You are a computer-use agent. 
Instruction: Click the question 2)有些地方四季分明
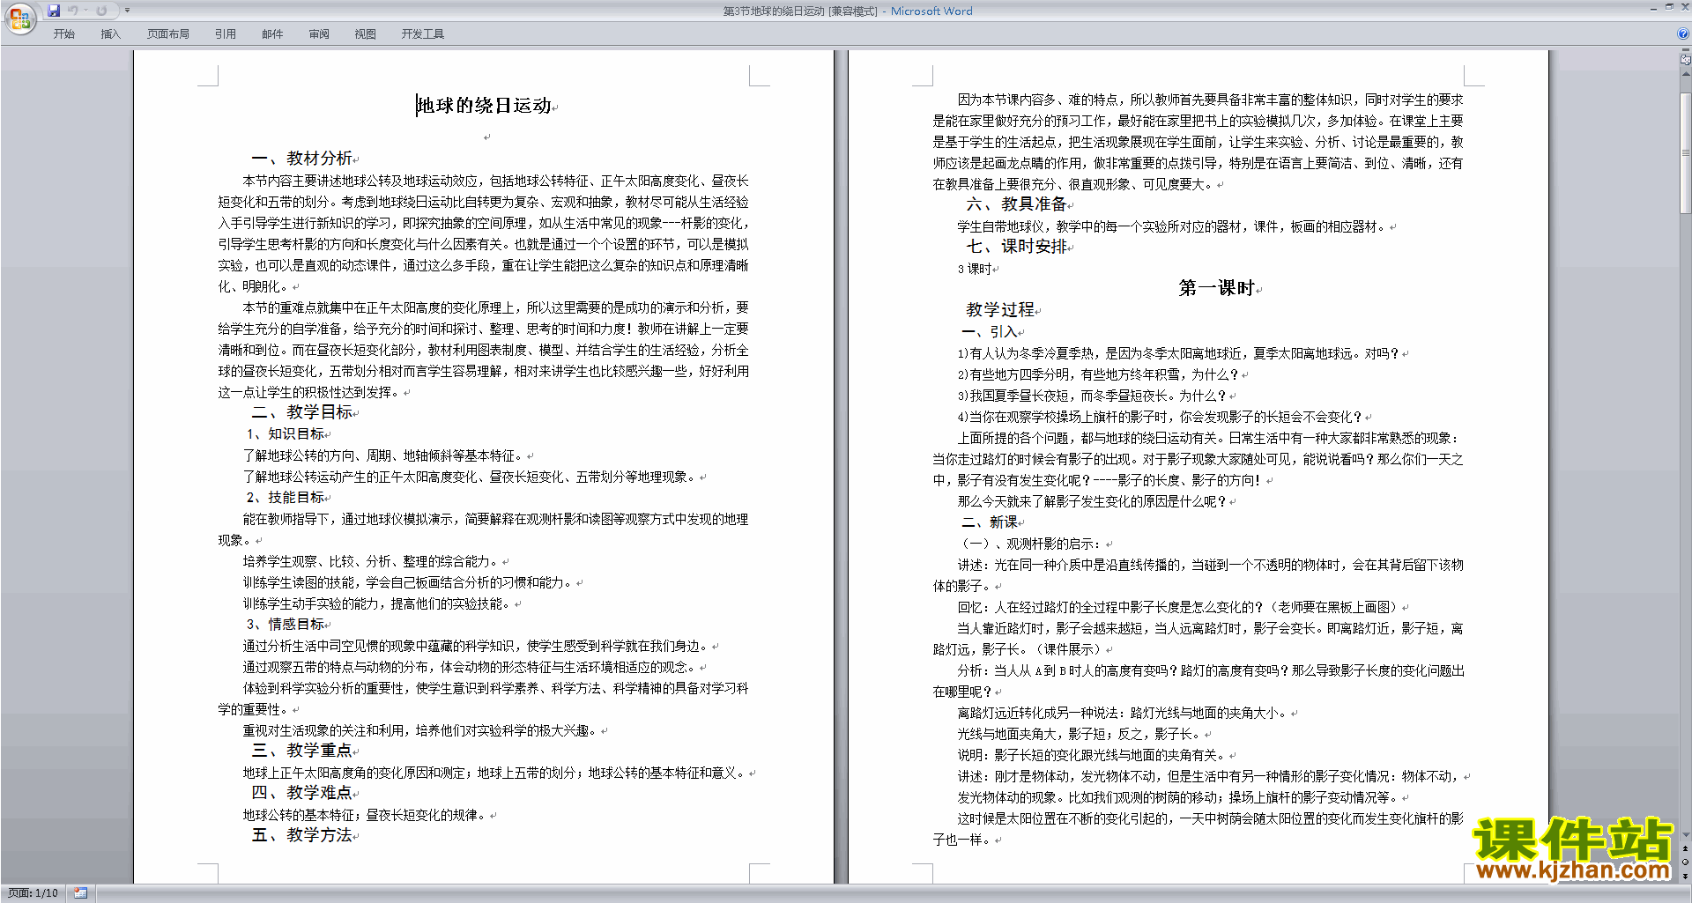pyautogui.click(x=1097, y=374)
